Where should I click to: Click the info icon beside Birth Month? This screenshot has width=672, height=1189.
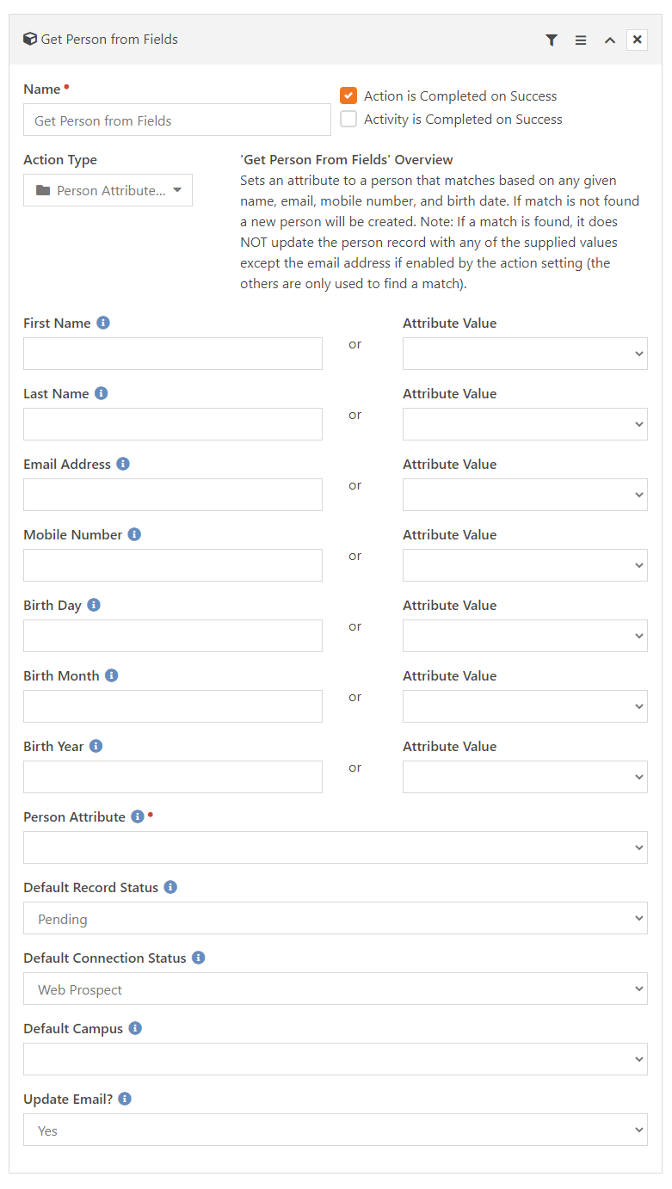point(111,675)
